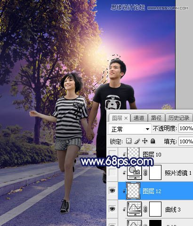Toggle lock transparent pixels icon

129,141
